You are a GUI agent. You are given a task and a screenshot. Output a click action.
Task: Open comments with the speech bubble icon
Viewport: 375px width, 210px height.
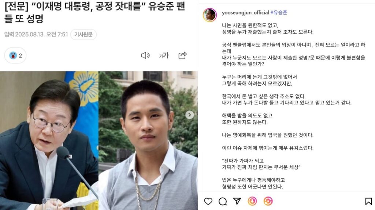click(223, 201)
